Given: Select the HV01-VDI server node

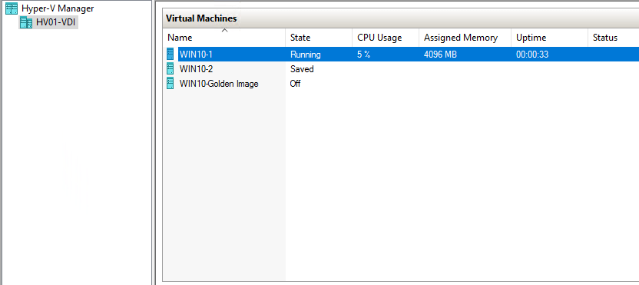Looking at the screenshot, I should point(55,22).
